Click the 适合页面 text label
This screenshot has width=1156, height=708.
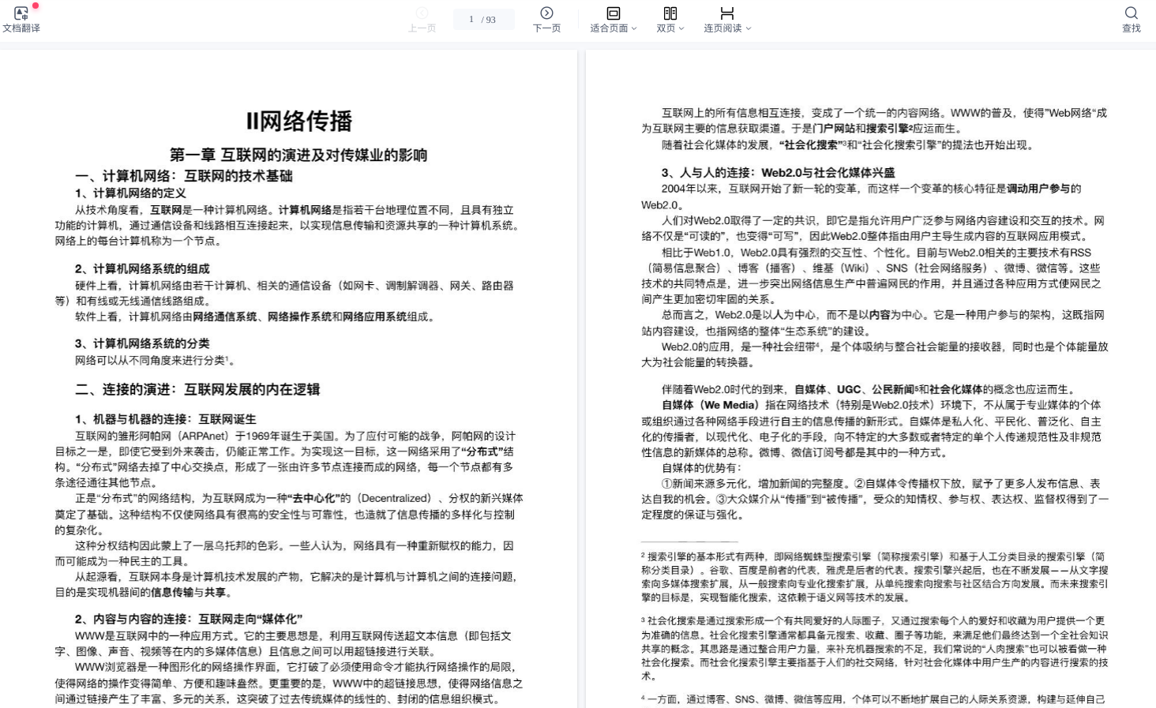coord(609,28)
